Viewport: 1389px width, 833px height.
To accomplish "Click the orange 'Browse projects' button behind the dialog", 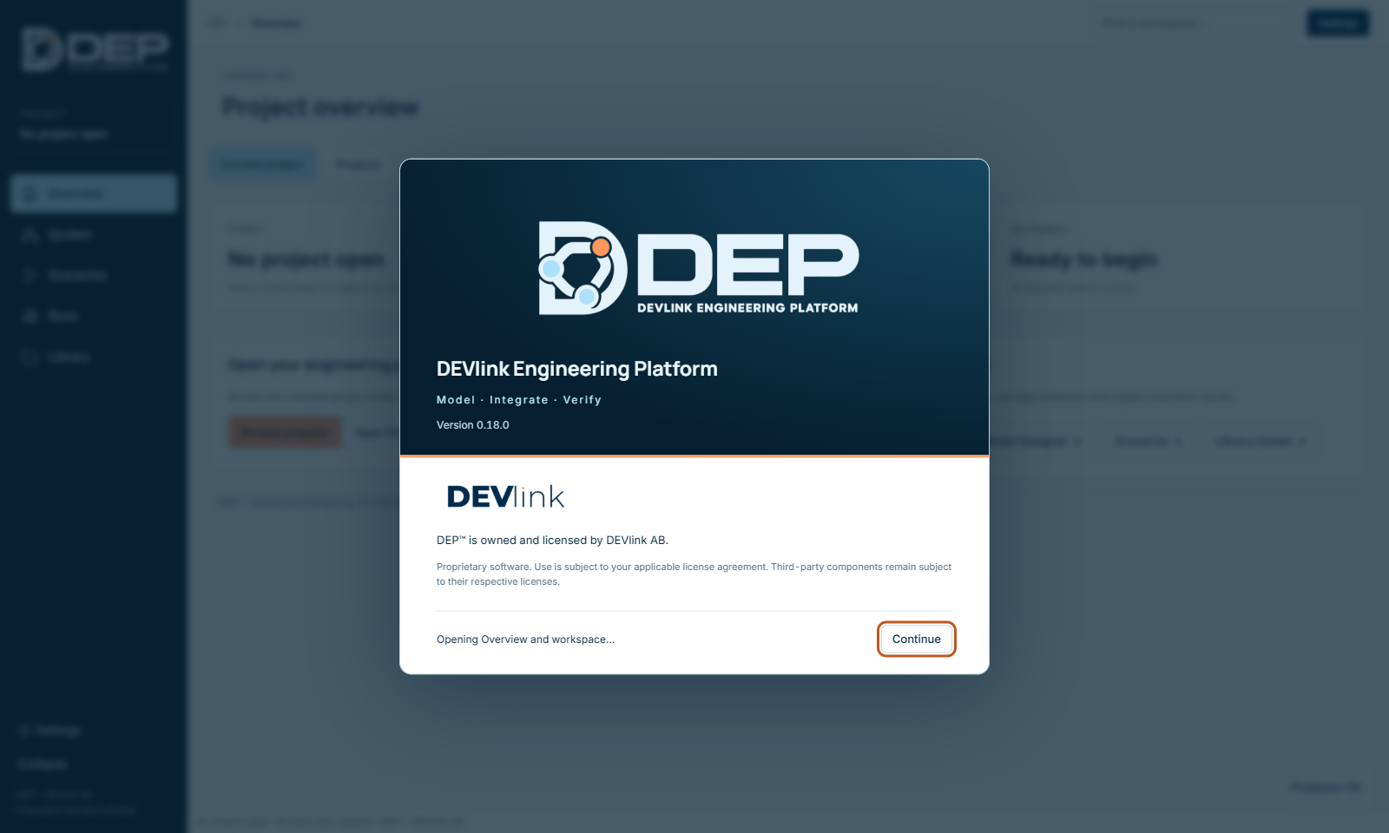I will pyautogui.click(x=285, y=432).
